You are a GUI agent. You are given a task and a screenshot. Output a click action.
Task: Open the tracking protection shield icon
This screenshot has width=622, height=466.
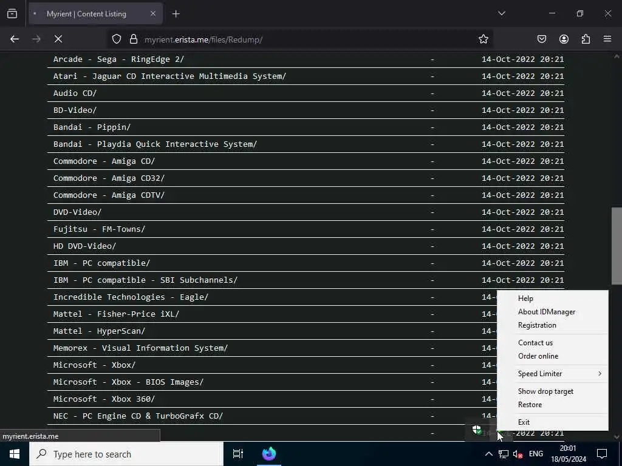[116, 39]
